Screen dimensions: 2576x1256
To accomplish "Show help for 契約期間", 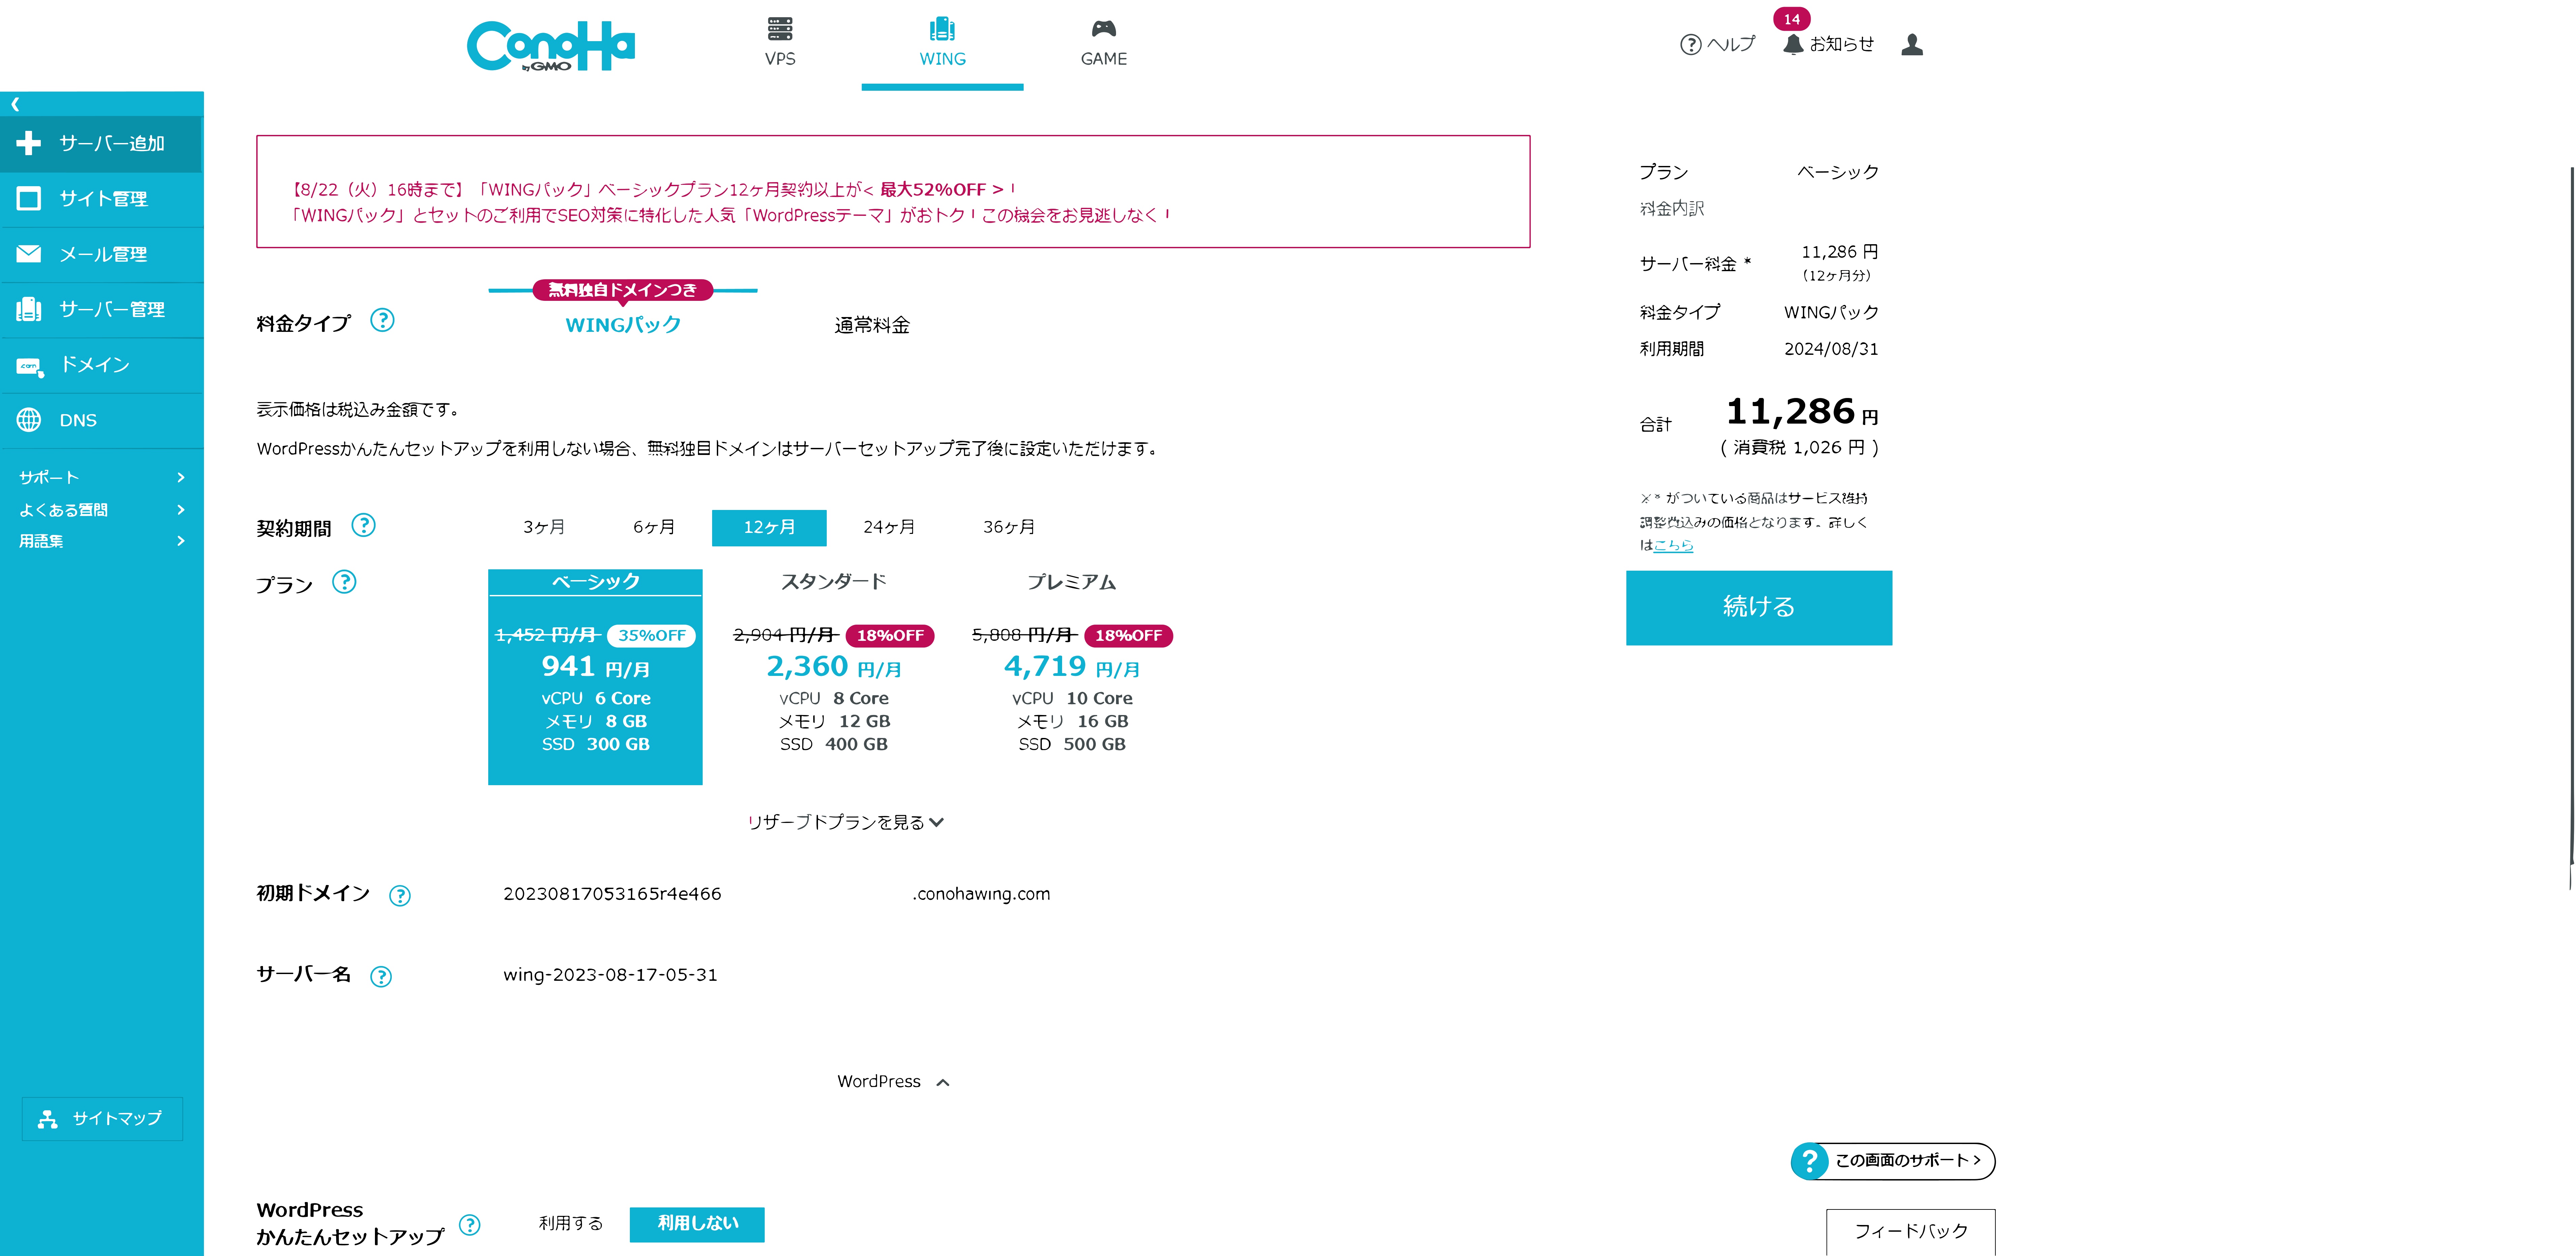I will point(364,525).
